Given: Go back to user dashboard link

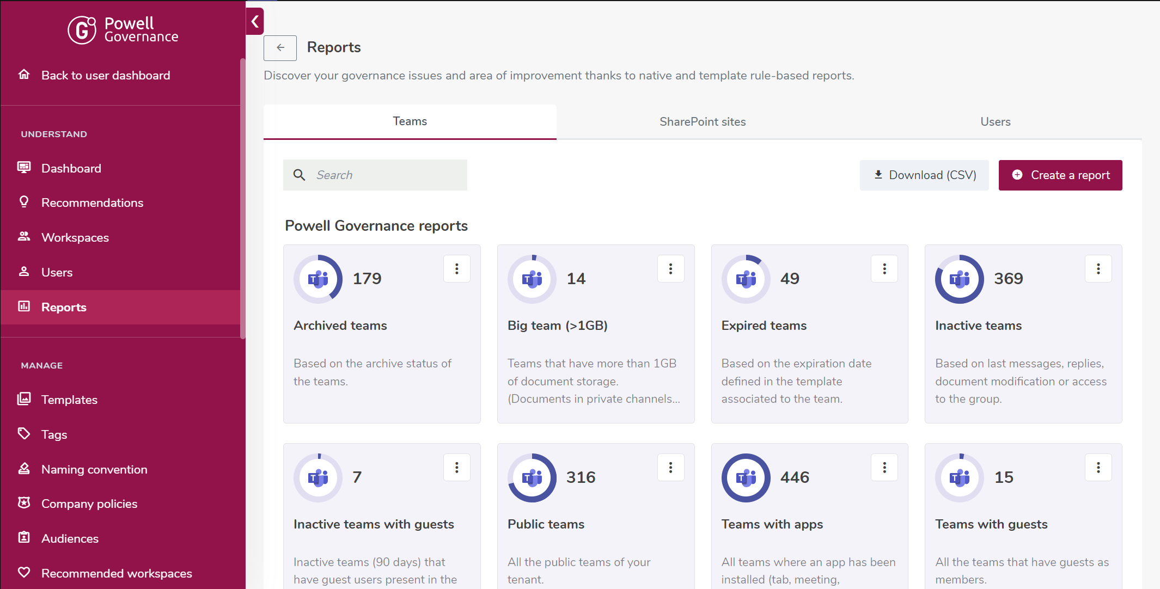Looking at the screenshot, I should tap(106, 75).
